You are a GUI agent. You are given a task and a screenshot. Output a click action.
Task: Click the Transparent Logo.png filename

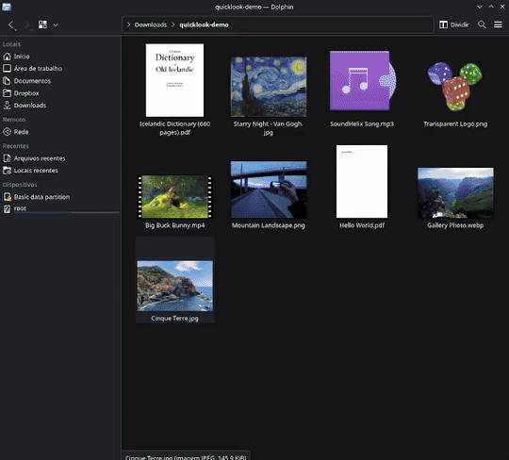(x=455, y=124)
